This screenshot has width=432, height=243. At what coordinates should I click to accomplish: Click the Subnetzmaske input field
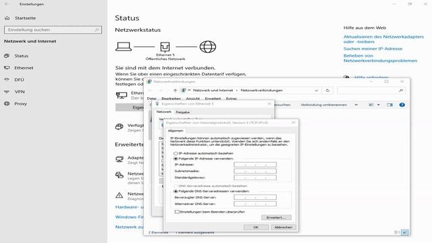255,171
